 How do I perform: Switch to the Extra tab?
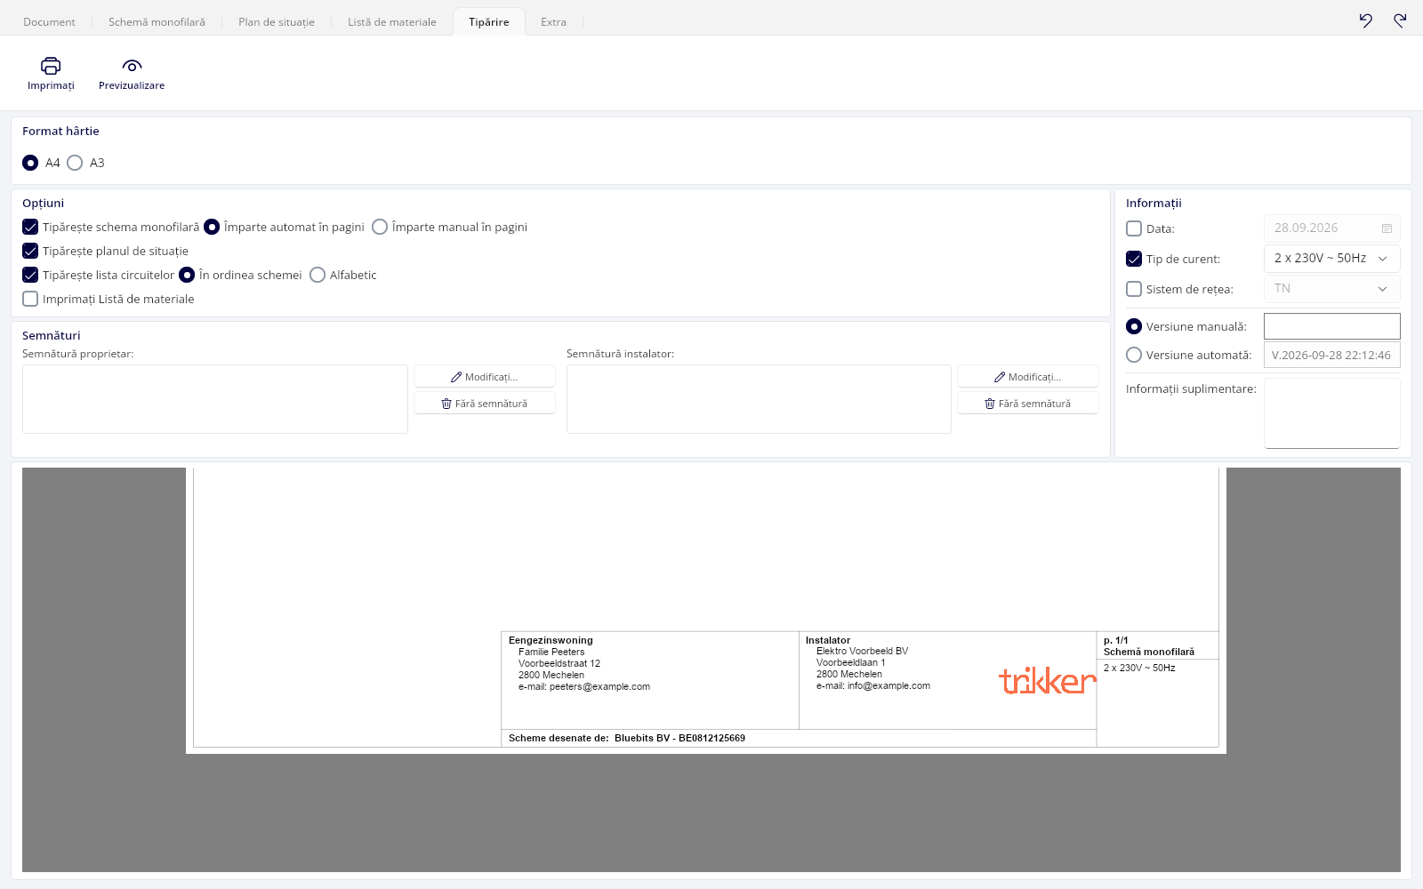click(x=553, y=22)
